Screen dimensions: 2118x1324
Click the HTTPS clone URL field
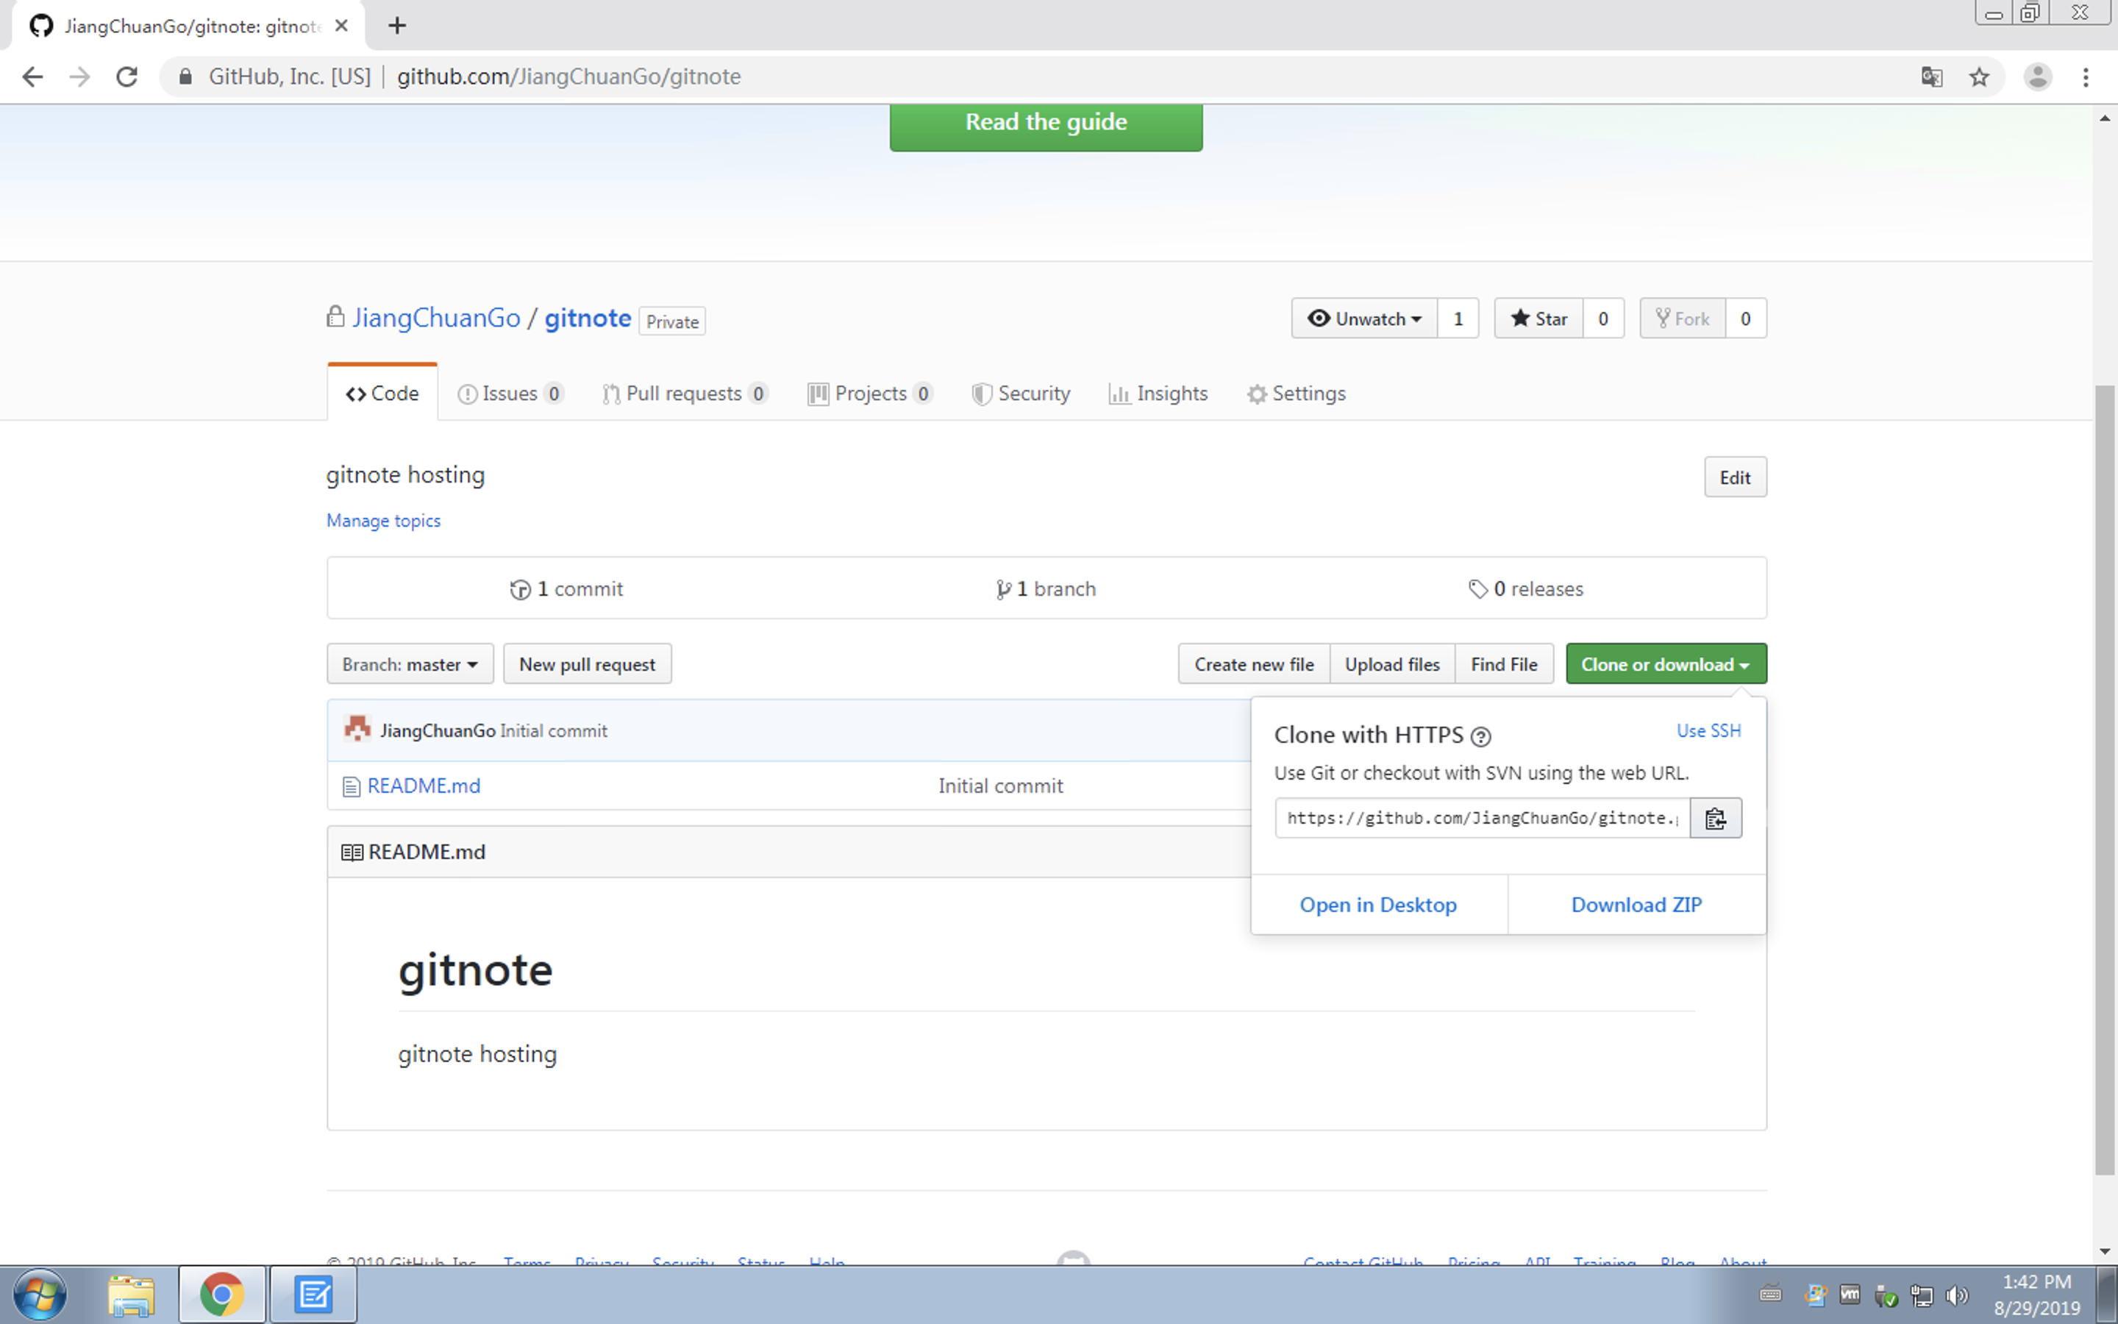click(1482, 818)
